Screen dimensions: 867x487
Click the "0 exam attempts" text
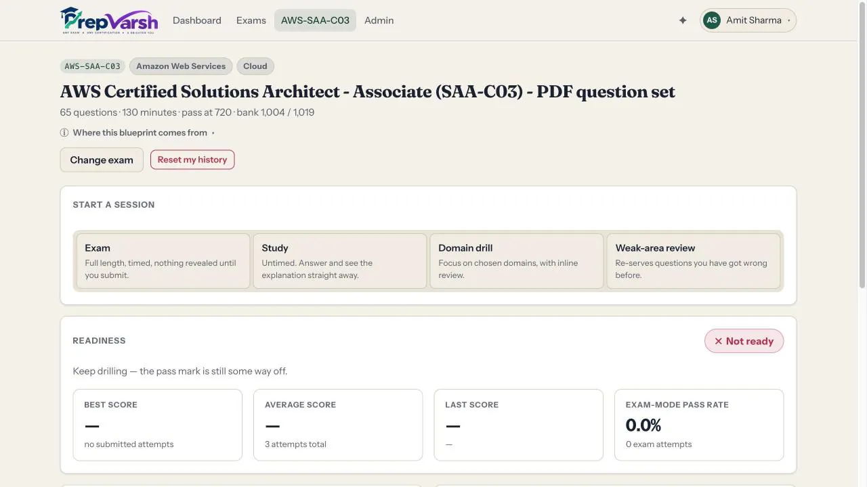[x=659, y=444]
